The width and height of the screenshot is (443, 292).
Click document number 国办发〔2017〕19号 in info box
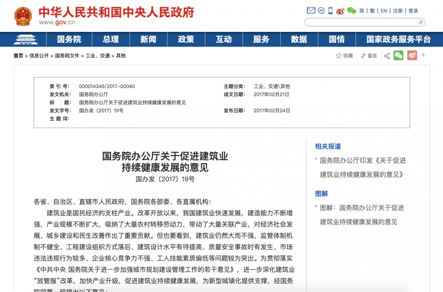pos(101,111)
